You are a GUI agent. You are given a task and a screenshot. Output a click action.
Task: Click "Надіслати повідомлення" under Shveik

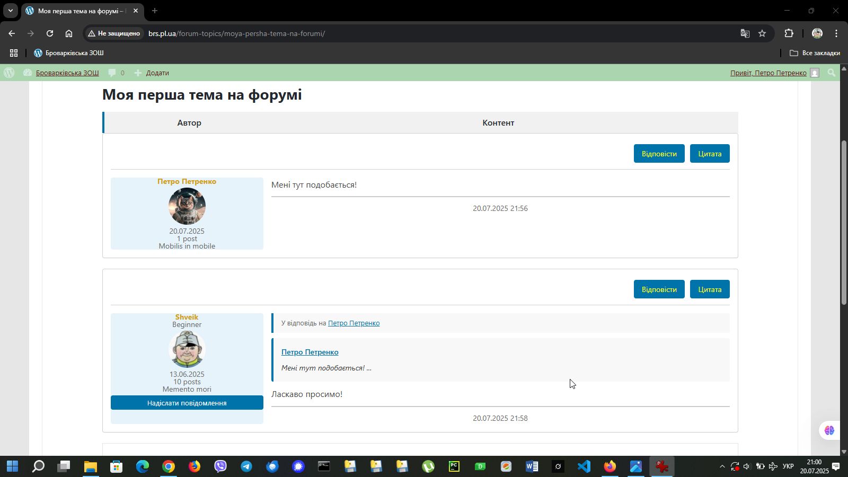(187, 403)
